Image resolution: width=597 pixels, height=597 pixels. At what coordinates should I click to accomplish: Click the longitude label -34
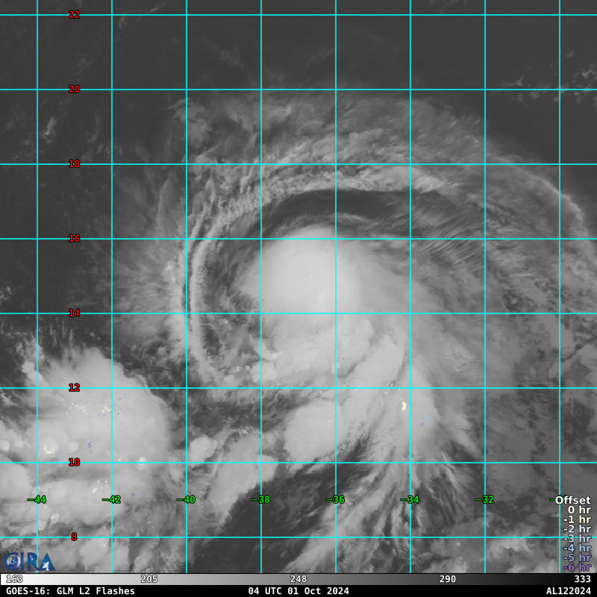(x=410, y=499)
